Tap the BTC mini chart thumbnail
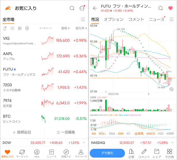Image resolution: width=177 pixels, height=160 pixels. [43, 119]
